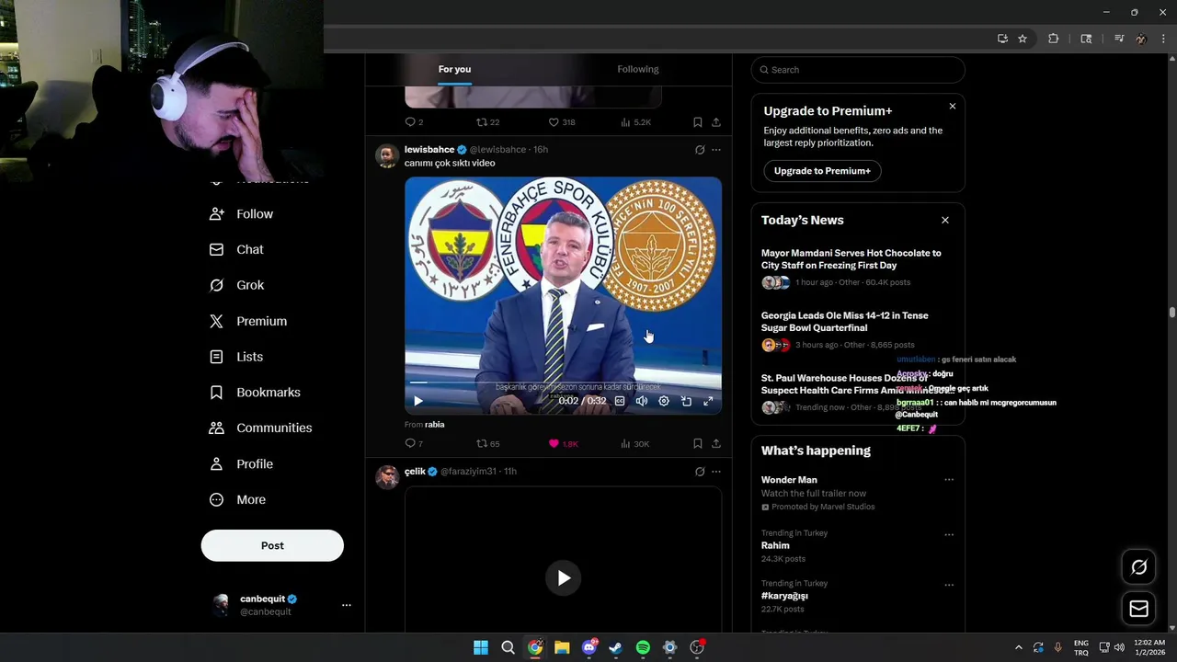Bookmark the top post with 318 likes
This screenshot has width=1177, height=662.
click(x=698, y=122)
